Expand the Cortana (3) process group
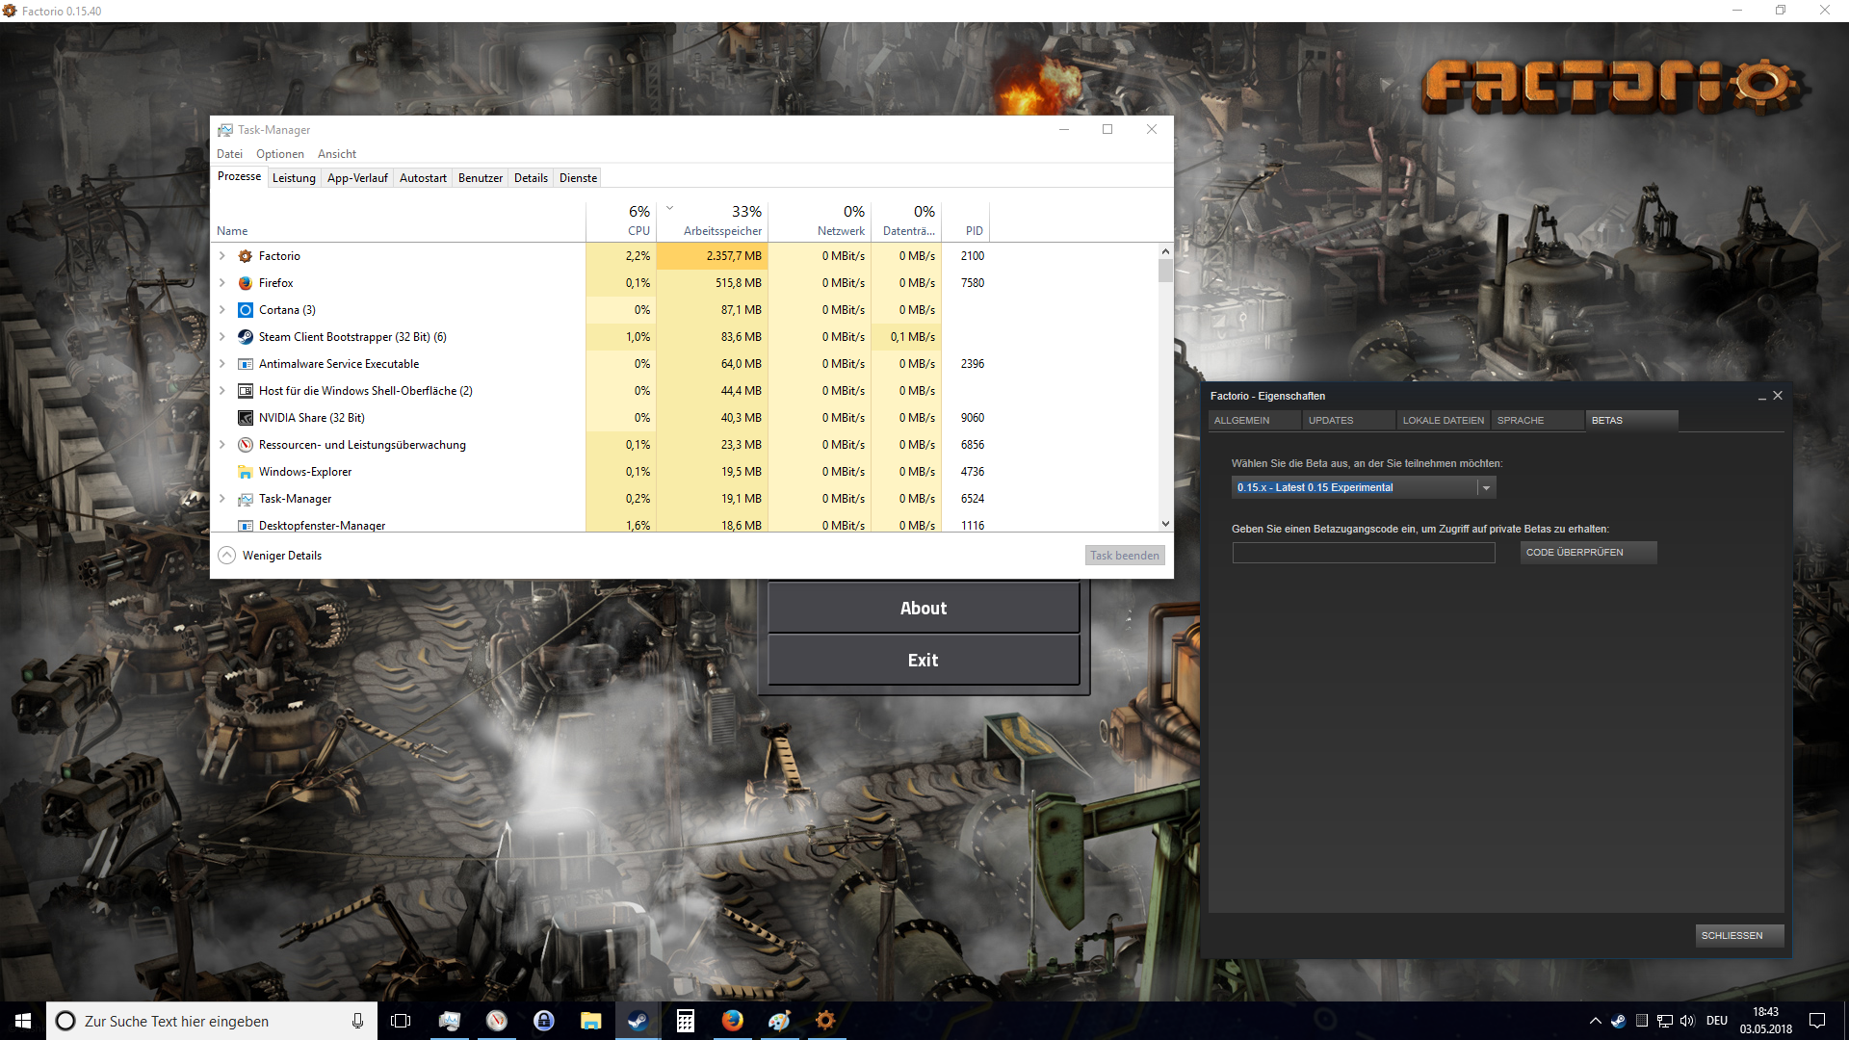Screen dimensions: 1849x1040 coord(222,310)
